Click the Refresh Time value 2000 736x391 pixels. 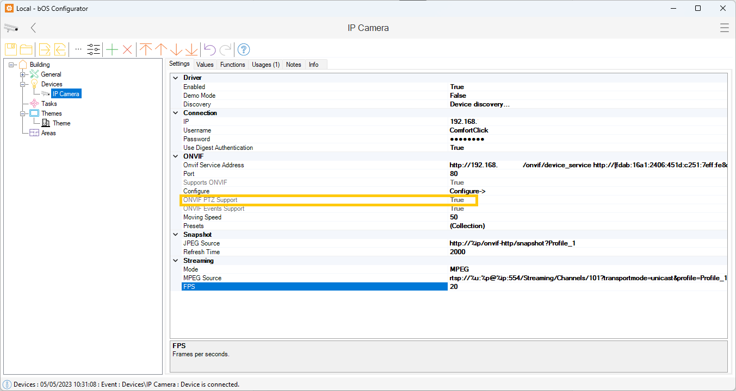pos(457,252)
